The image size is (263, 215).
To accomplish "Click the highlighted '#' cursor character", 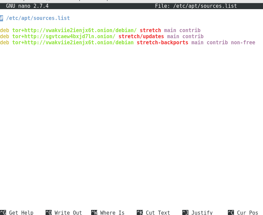I will (x=1, y=18).
